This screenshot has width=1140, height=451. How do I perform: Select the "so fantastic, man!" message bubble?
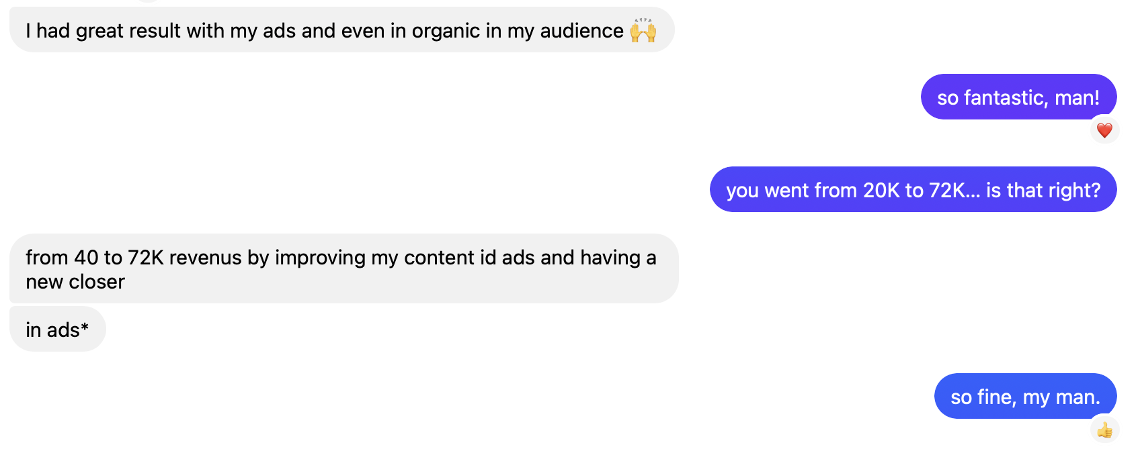tap(1018, 97)
